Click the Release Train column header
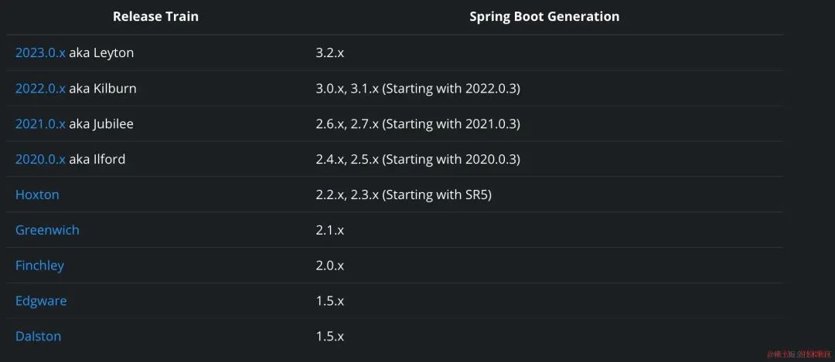 point(155,16)
